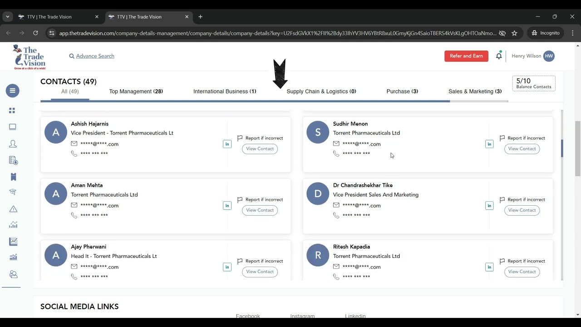Open Ashish Hajarnis LinkedIn icon
This screenshot has height=327, width=581.
tap(227, 144)
